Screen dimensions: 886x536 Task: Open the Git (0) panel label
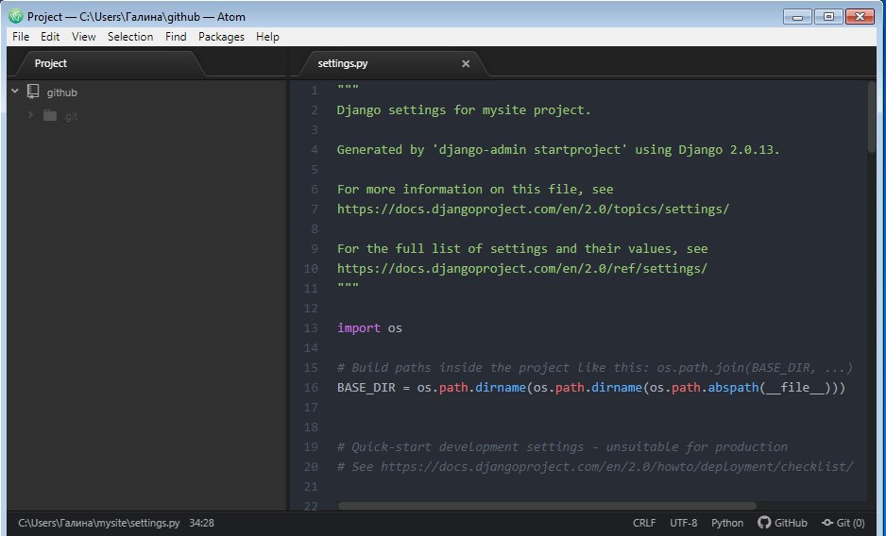click(x=850, y=523)
